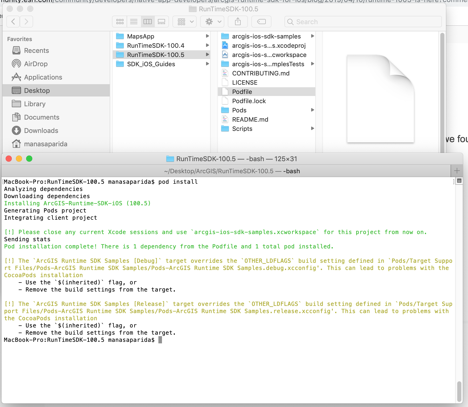Open Applications in the sidebar

coord(56,77)
